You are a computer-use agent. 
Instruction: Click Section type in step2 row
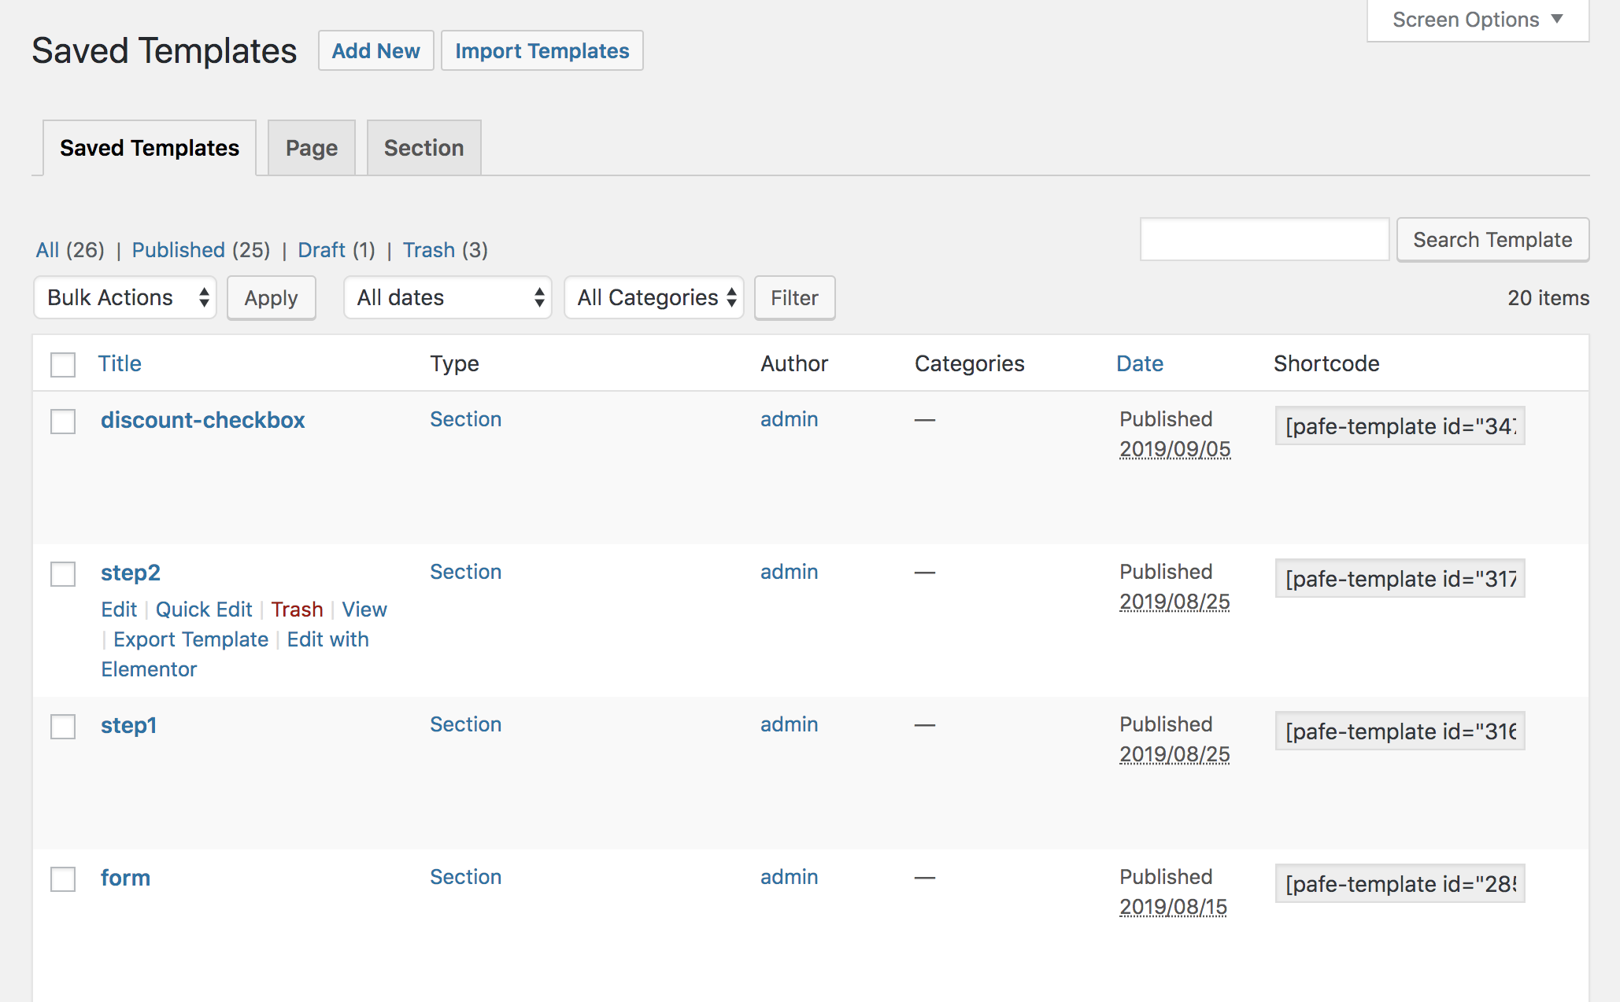(465, 572)
